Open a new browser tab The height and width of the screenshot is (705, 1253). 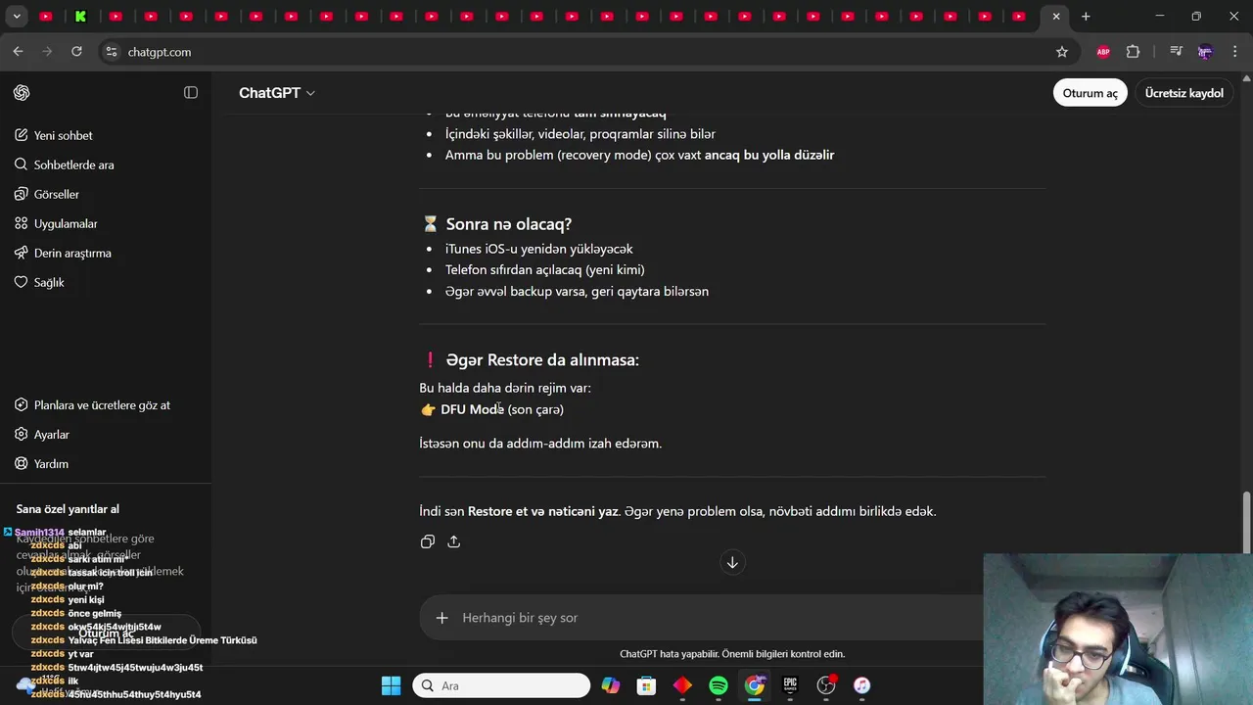coord(1086,17)
